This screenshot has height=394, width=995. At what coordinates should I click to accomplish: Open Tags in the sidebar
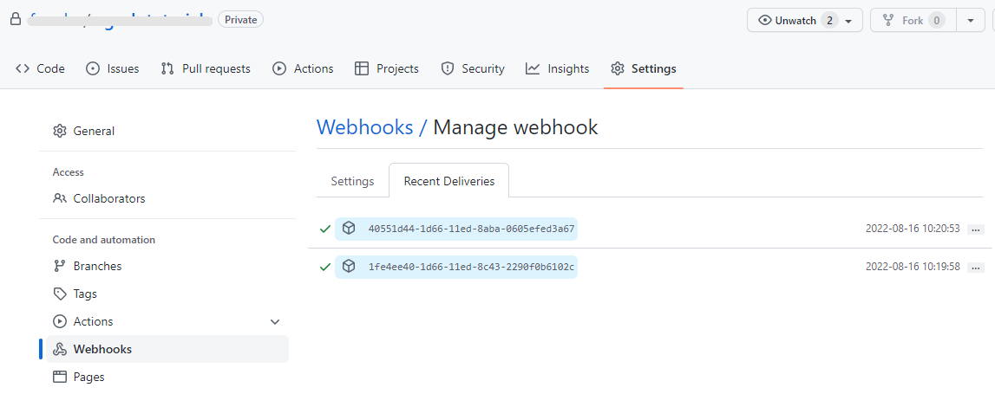167,294
